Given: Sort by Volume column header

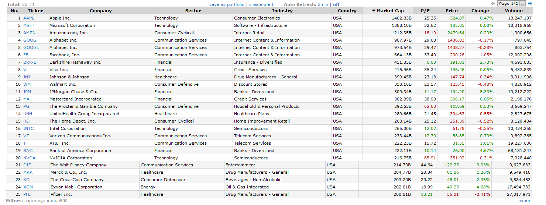Looking at the screenshot, I should coord(514,11).
